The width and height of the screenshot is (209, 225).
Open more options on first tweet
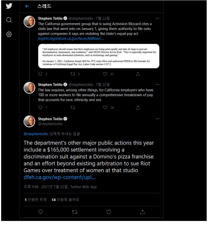157,18
